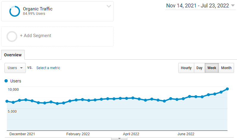
Task: Set chart granularity to Day
Action: pos(199,68)
